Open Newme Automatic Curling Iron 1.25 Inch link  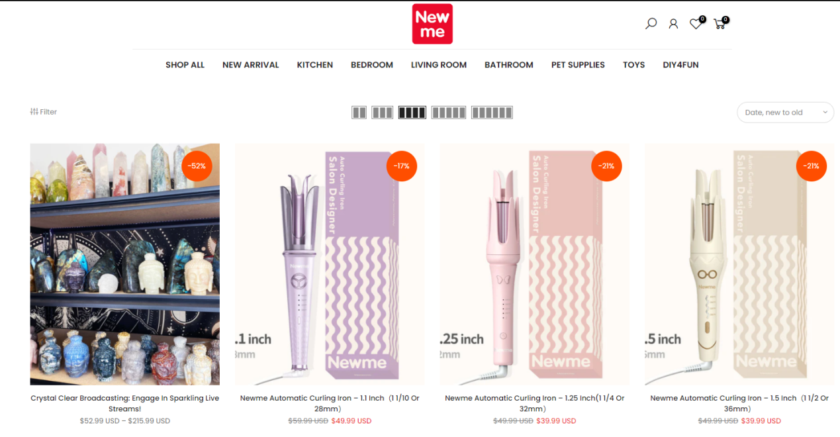click(535, 403)
